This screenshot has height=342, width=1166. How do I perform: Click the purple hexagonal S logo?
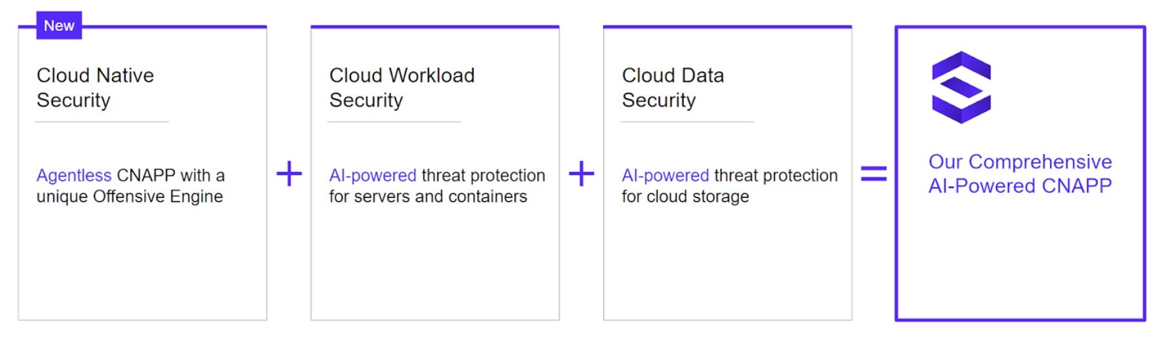(x=961, y=87)
